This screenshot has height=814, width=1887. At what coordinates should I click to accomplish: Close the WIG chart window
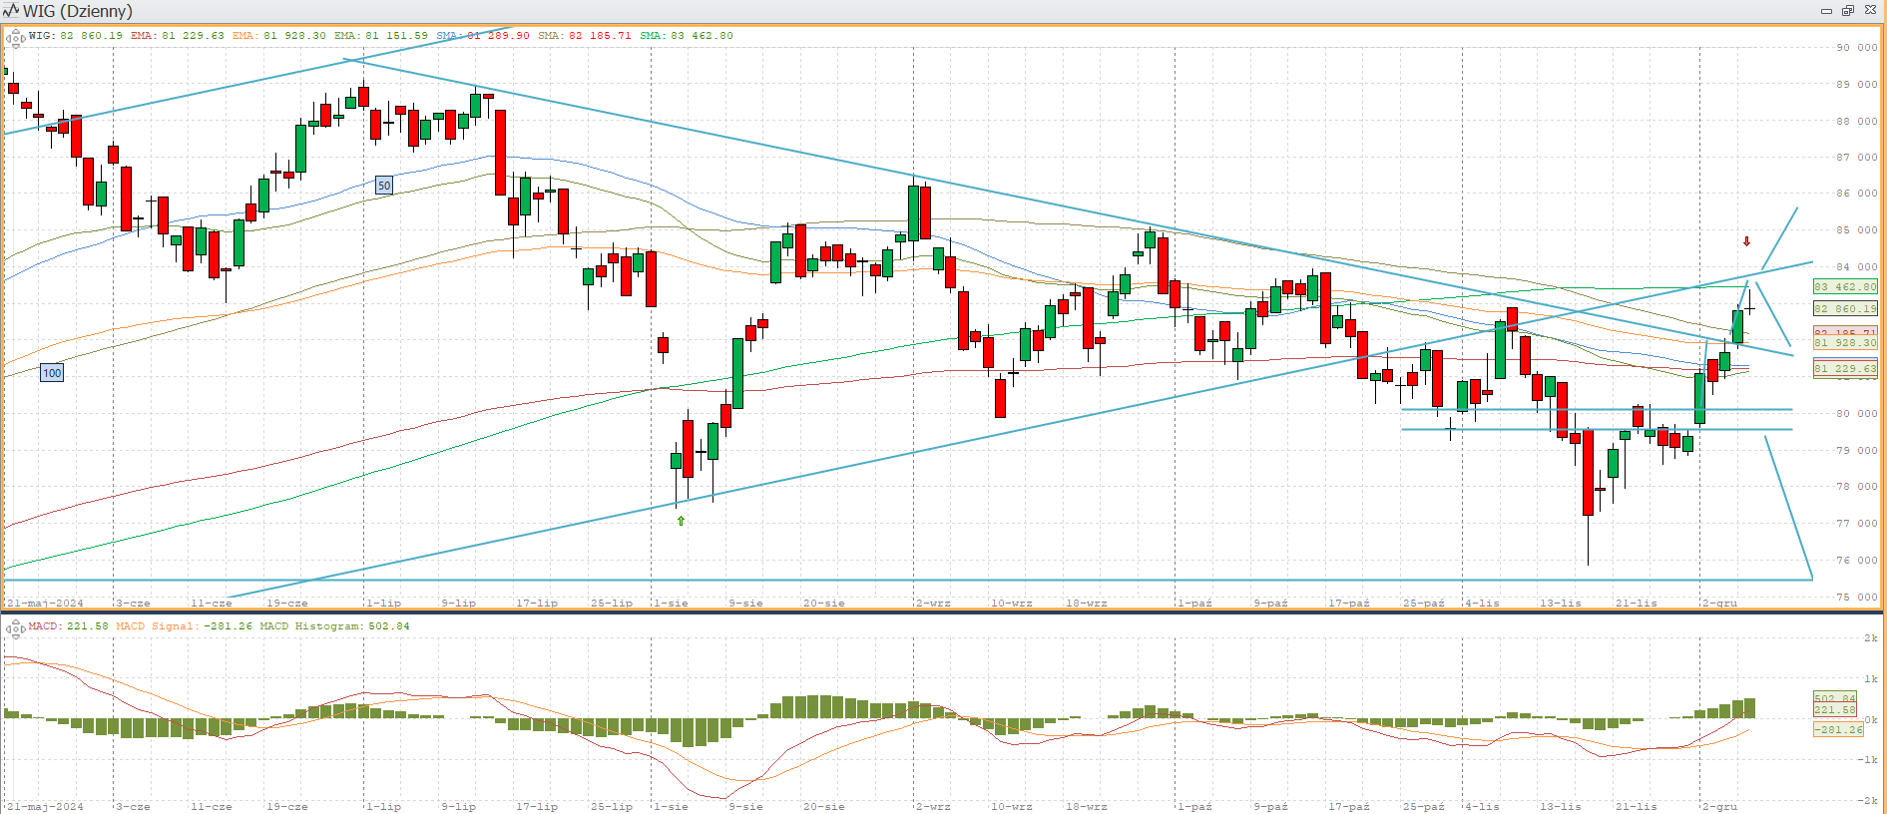click(x=1870, y=11)
